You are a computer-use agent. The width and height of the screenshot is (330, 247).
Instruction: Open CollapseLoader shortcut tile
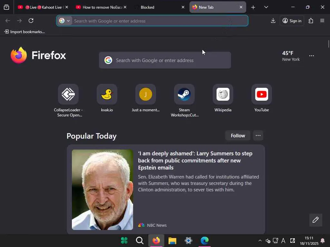68,94
